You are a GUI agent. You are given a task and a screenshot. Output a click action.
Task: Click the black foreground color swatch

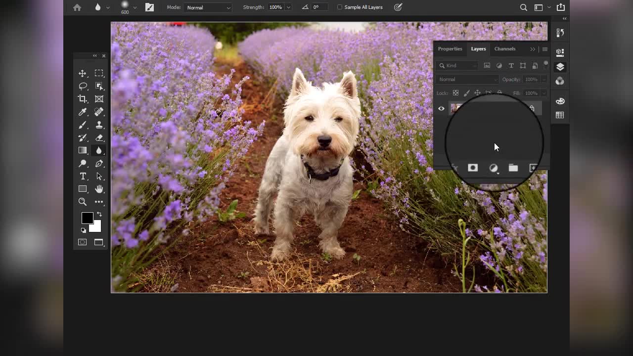pos(87,218)
